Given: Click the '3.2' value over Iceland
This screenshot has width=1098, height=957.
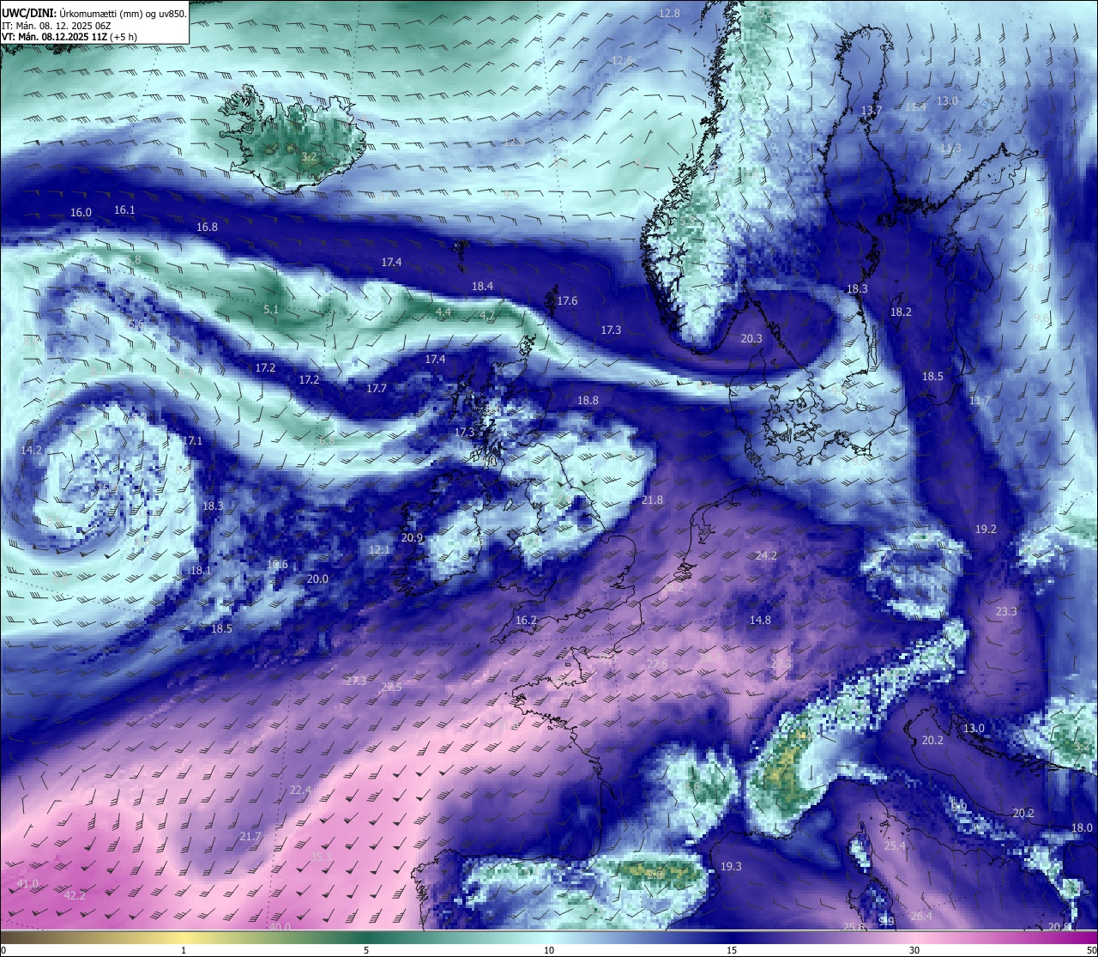Looking at the screenshot, I should [x=310, y=156].
